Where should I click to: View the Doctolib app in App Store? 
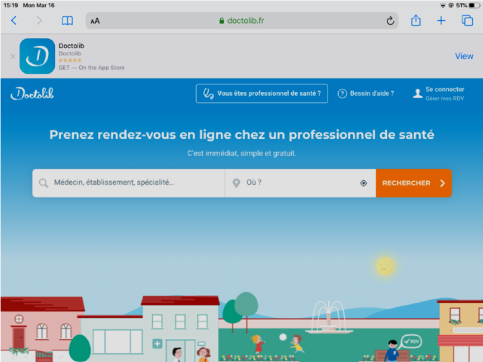tap(464, 56)
